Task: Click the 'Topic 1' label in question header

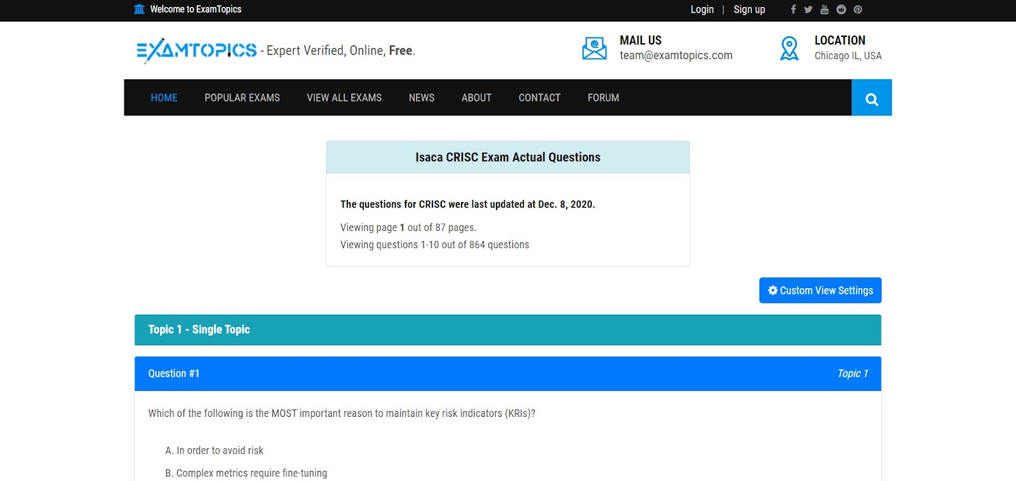Action: coord(853,374)
